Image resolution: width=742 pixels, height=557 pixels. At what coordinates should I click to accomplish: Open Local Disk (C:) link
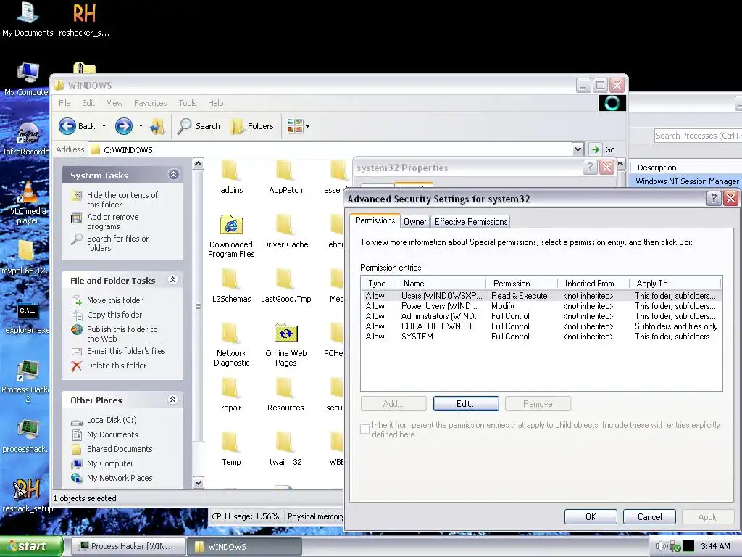click(x=104, y=420)
